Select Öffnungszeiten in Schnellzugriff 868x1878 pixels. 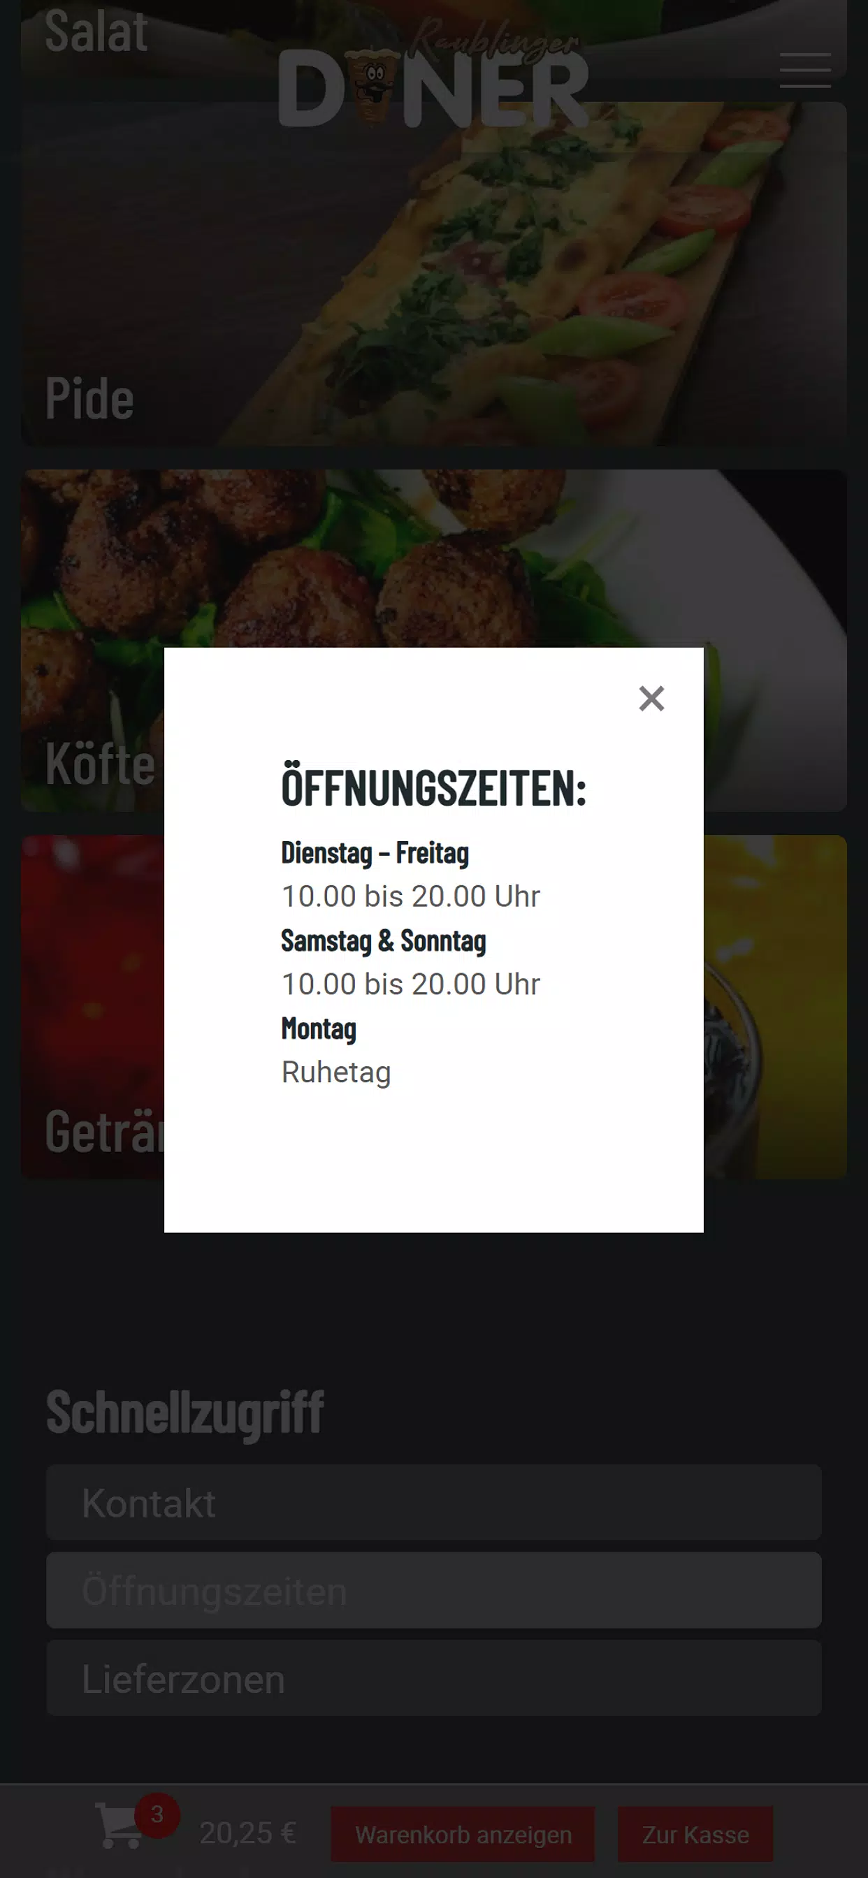pos(433,1590)
